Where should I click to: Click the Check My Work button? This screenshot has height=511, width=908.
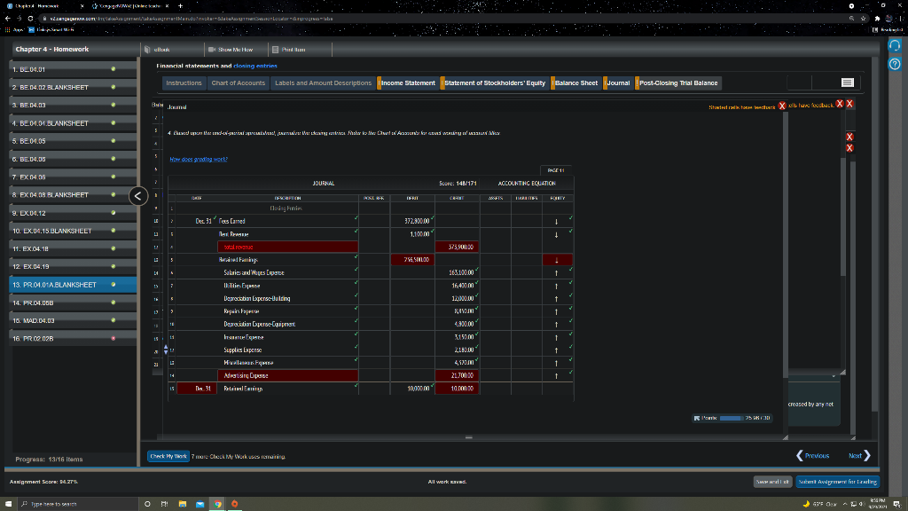[x=168, y=457]
